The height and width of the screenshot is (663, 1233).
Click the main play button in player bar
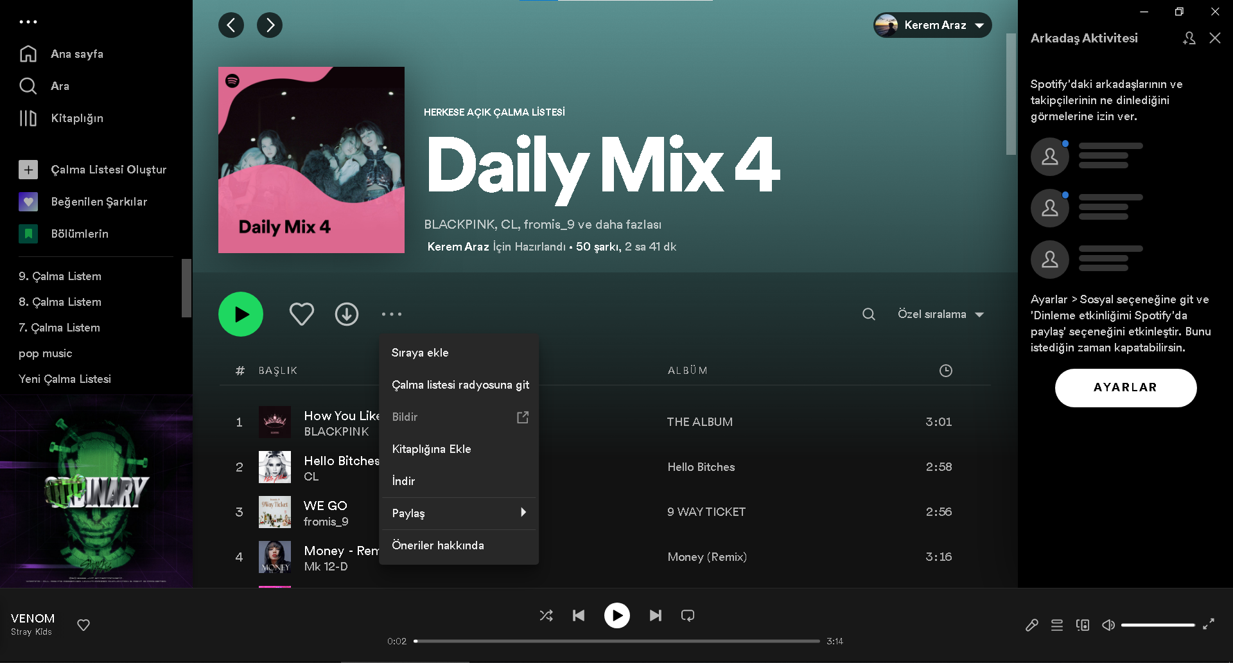(617, 615)
